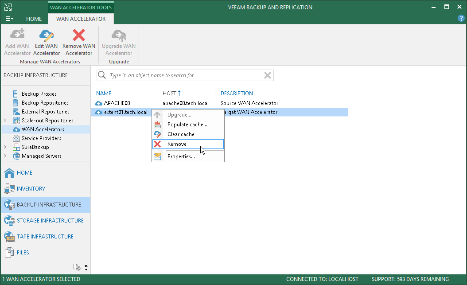Select Service Providers in the tree
The height and width of the screenshot is (285, 467).
click(x=41, y=138)
